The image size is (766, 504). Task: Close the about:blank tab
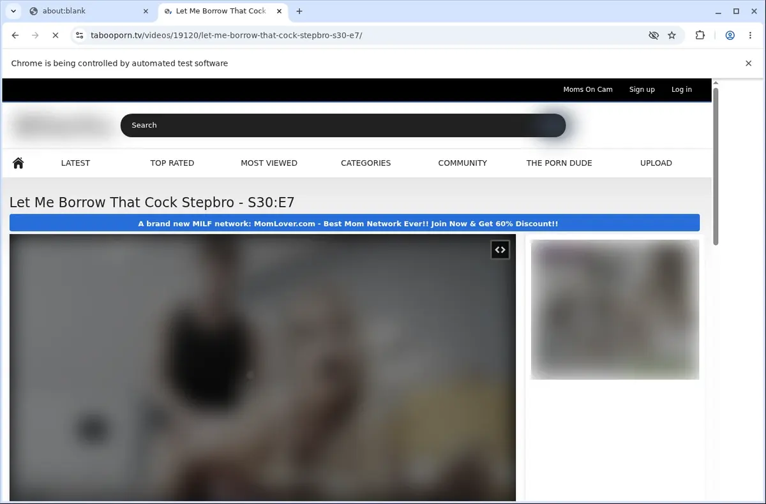[145, 11]
